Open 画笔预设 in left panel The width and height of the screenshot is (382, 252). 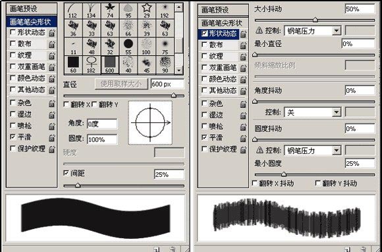click(x=32, y=9)
